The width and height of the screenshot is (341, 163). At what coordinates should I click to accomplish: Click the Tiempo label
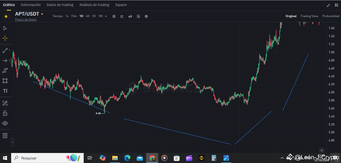click(x=58, y=16)
